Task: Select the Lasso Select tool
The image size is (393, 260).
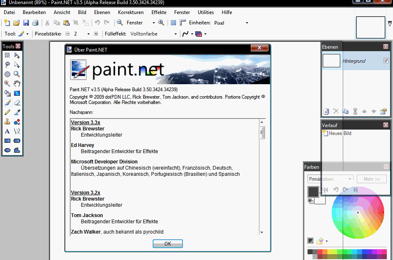Action: [x=7, y=65]
